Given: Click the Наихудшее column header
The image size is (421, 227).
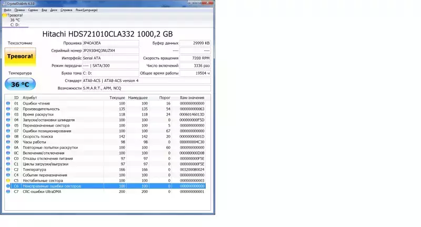Looking at the screenshot, I should click(138, 98).
